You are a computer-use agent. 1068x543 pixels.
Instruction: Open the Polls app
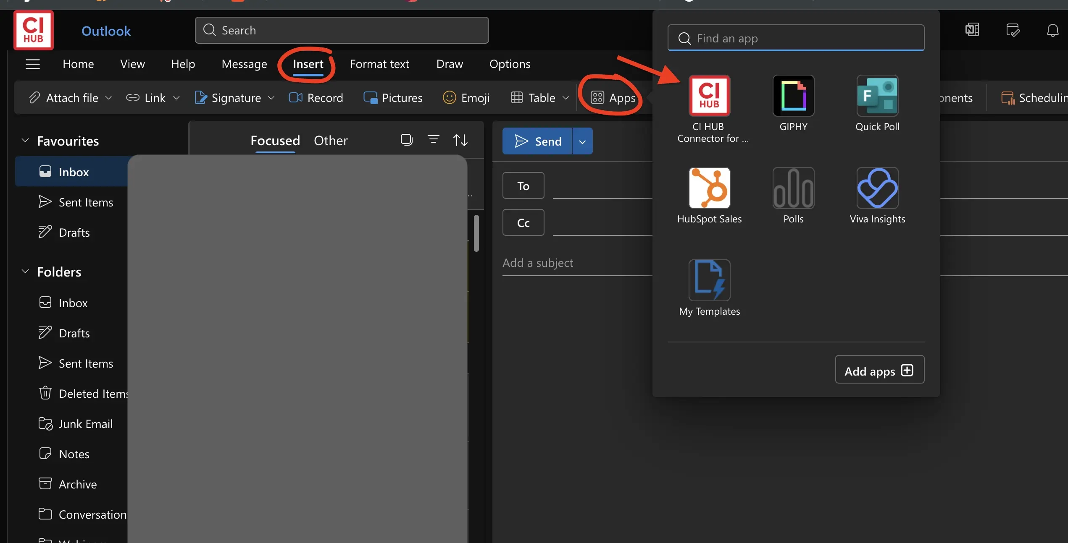(793, 196)
